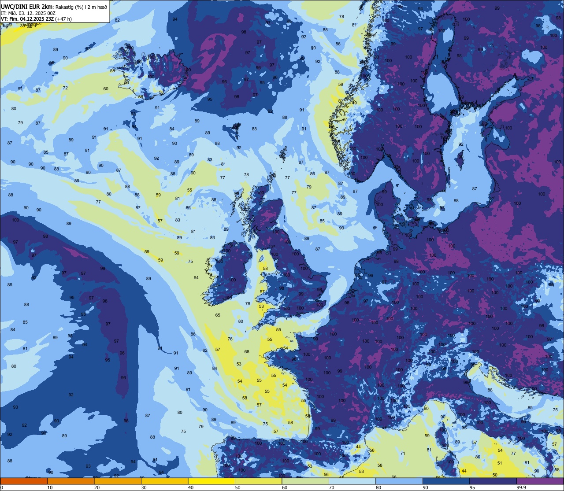This screenshot has width=564, height=491.
Task: Click the humidity value '64' west of Ireland
Action: coord(196,278)
